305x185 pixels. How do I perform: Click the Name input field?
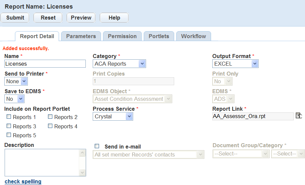coord(45,64)
